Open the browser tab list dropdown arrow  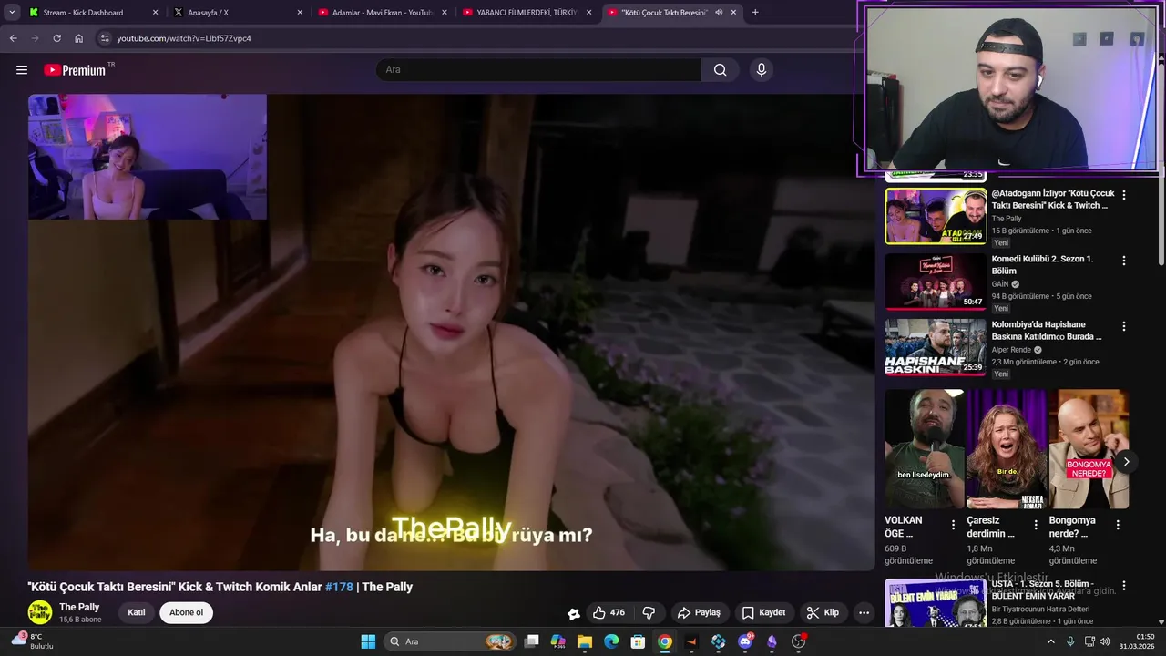click(x=12, y=13)
